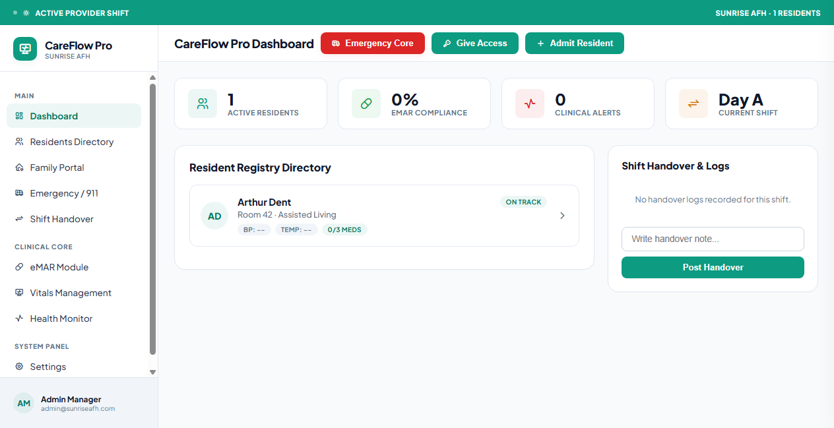Click the Current Shift swap icon
This screenshot has height=428, width=834.
pos(693,104)
